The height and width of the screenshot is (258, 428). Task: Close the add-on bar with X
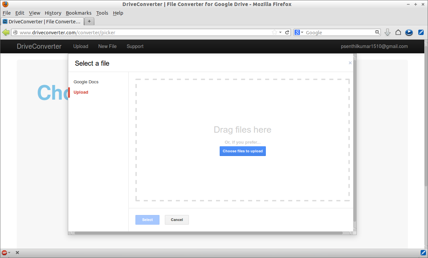(x=17, y=253)
